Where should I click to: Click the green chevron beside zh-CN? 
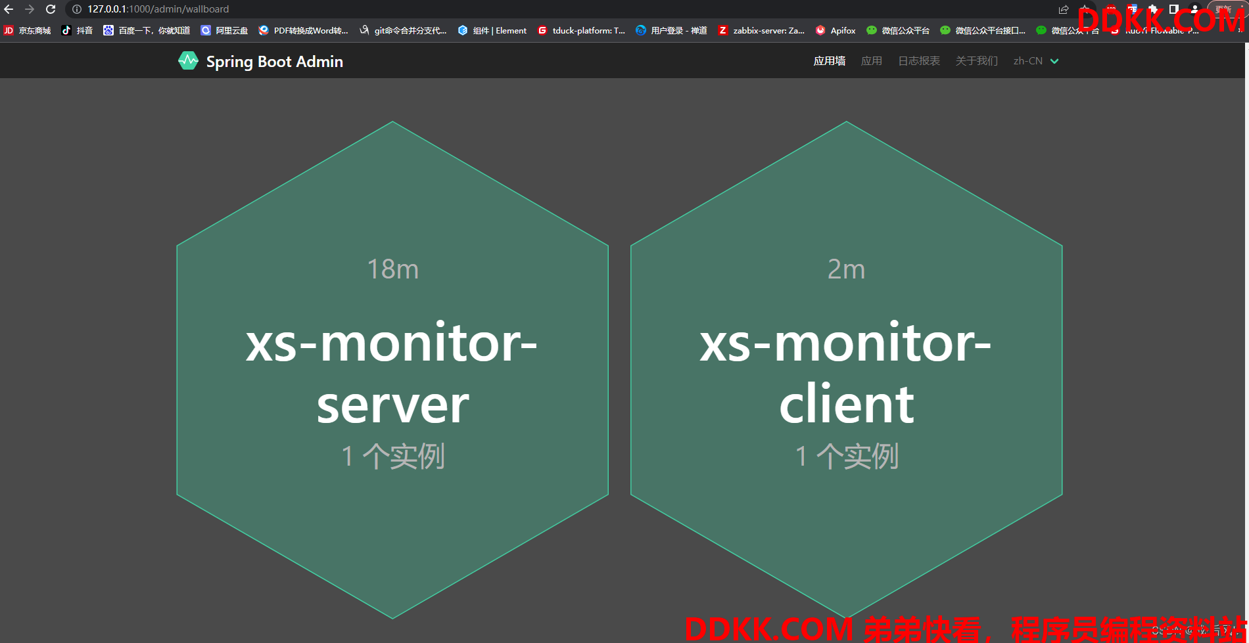[x=1054, y=61]
